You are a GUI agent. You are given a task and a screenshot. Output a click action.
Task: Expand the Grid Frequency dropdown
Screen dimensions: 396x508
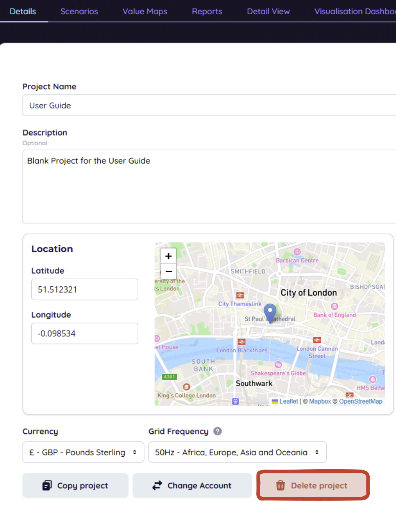coord(237,452)
